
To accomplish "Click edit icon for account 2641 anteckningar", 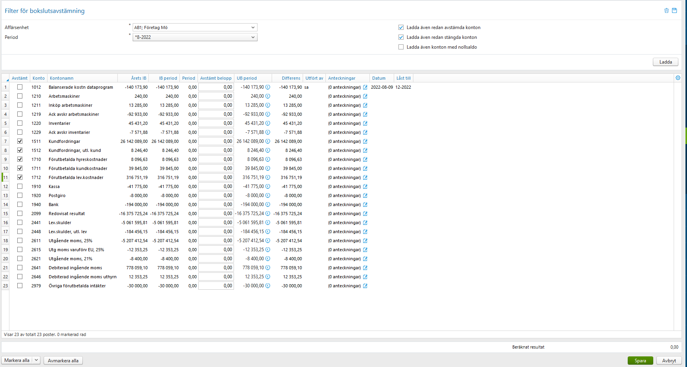I will (365, 268).
